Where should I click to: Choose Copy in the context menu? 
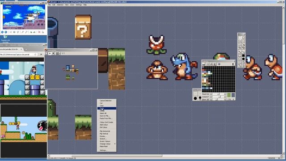pos(107,106)
